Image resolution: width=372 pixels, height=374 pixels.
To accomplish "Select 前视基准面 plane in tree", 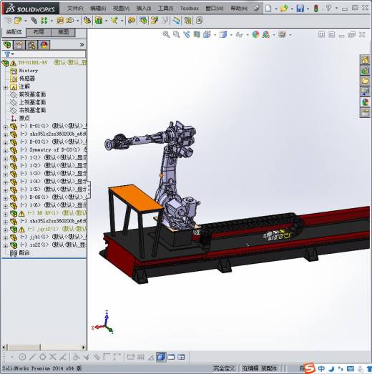I will (32, 94).
